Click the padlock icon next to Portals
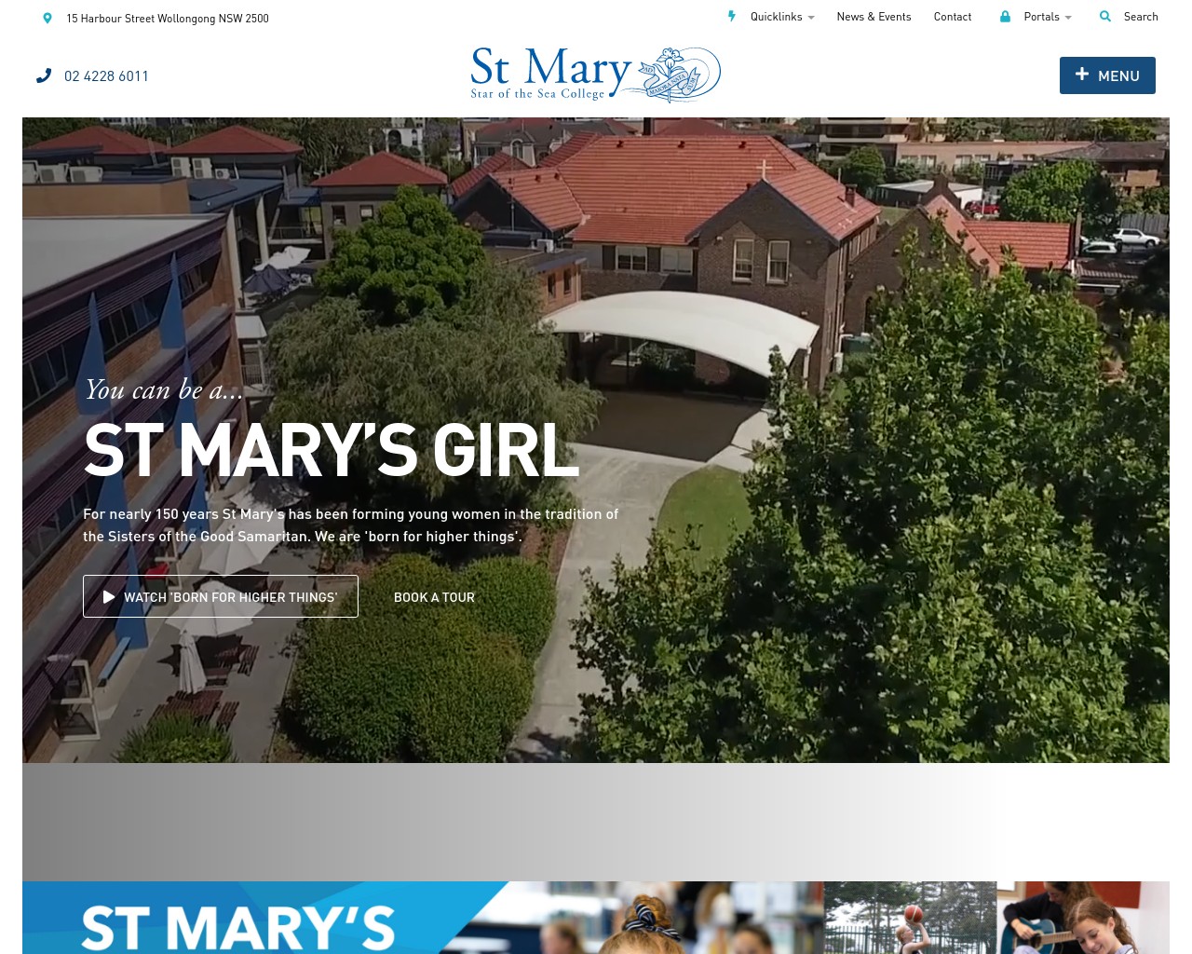 1004,16
